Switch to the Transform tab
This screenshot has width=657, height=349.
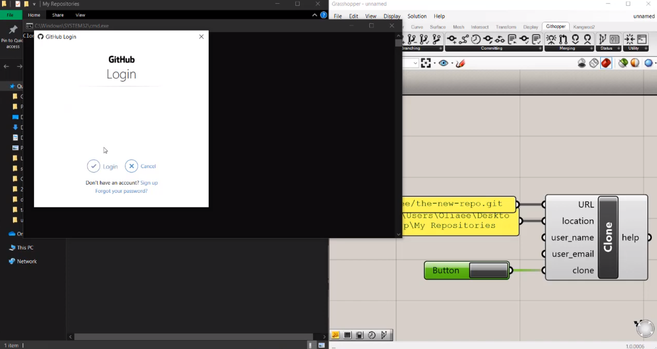(506, 27)
